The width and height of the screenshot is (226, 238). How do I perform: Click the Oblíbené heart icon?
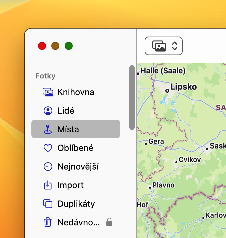click(x=48, y=148)
